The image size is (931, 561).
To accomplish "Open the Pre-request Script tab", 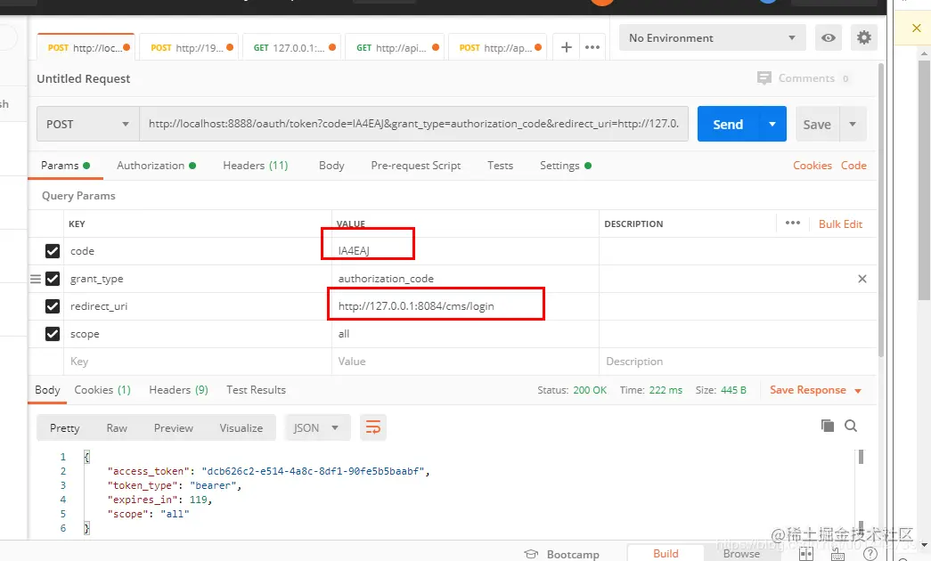I will [416, 166].
